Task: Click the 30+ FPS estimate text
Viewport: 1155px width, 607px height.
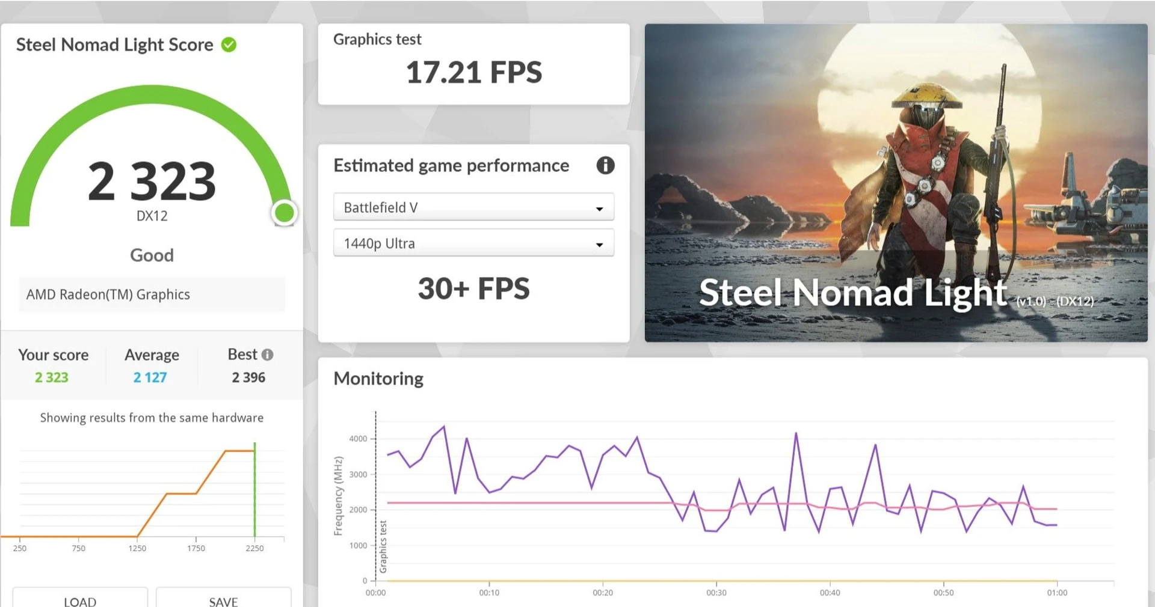Action: click(x=473, y=288)
